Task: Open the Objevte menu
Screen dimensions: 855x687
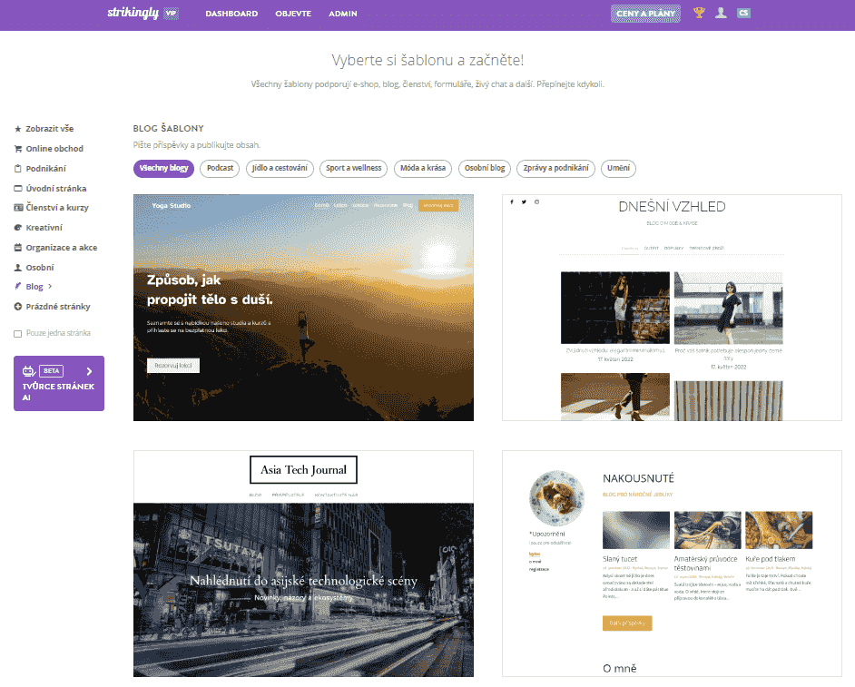Action: tap(293, 14)
